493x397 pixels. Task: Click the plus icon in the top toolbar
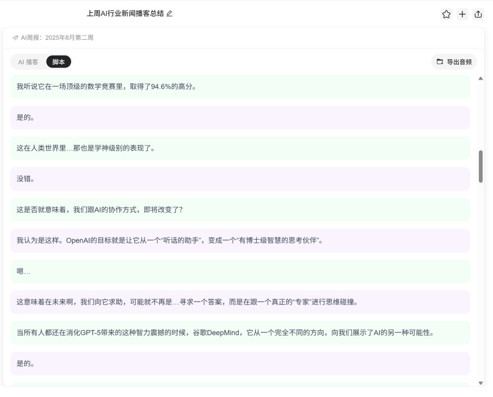[x=462, y=14]
